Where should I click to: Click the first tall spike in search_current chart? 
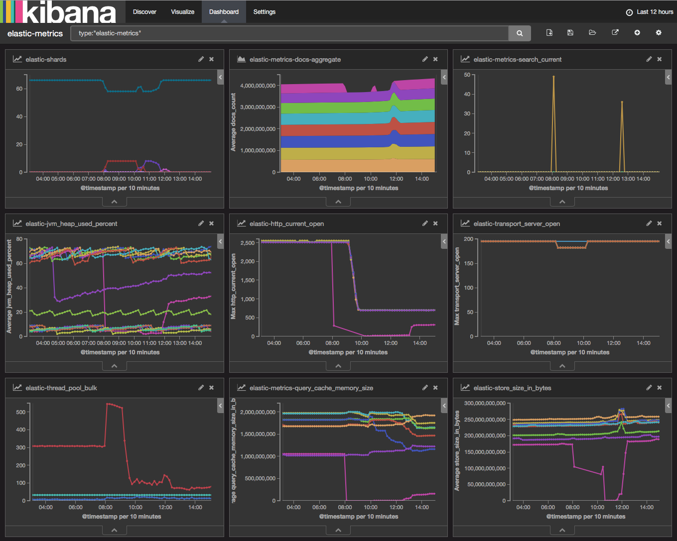(x=553, y=77)
